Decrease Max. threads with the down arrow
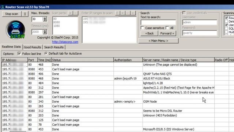This screenshot has width=234, height=132. tap(45, 20)
